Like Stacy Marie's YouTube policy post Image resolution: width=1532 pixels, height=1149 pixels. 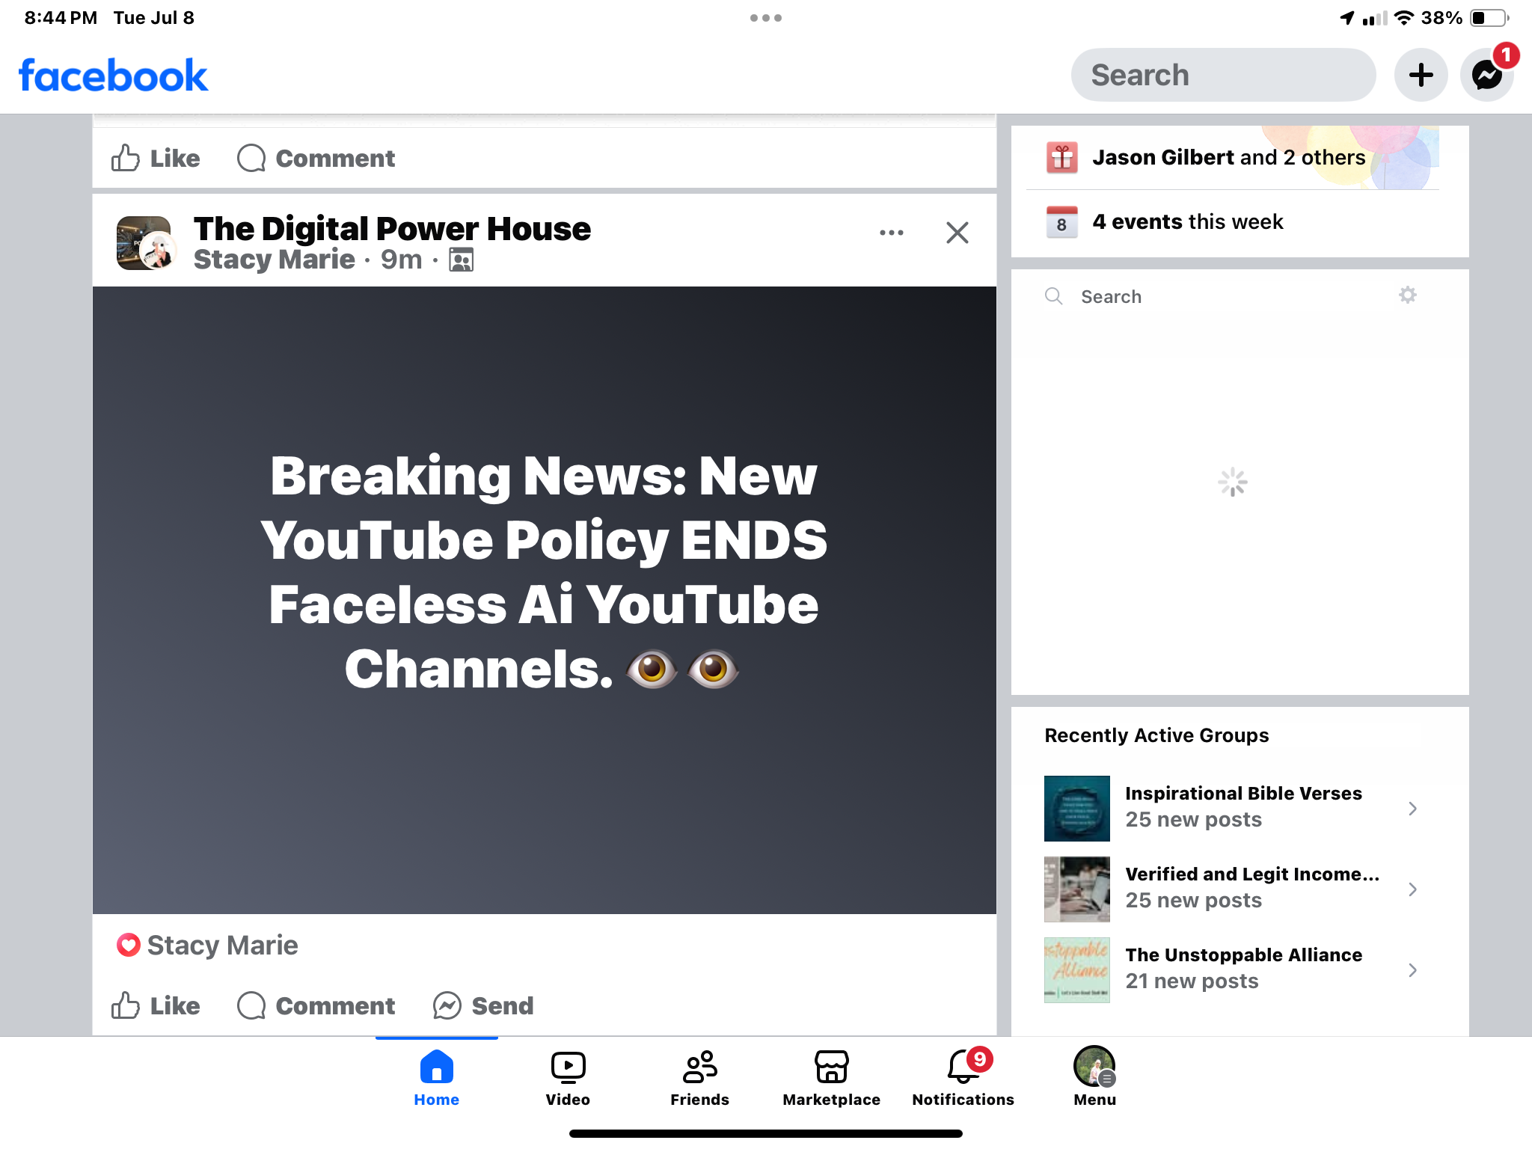coord(156,1005)
